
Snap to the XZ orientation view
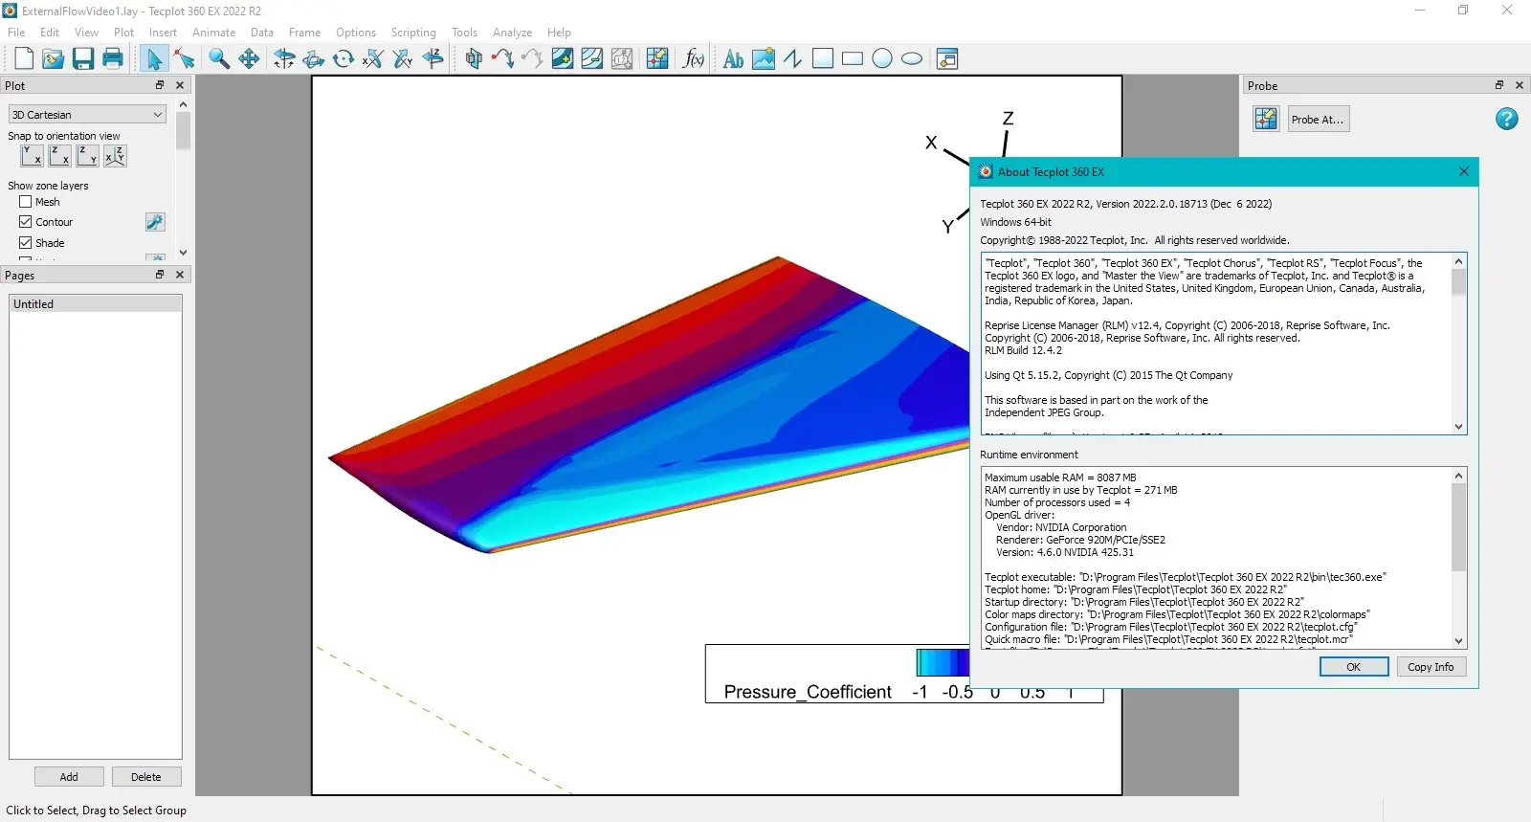pos(59,156)
